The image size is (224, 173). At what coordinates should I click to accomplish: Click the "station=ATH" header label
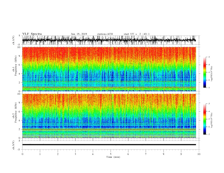point(105,34)
